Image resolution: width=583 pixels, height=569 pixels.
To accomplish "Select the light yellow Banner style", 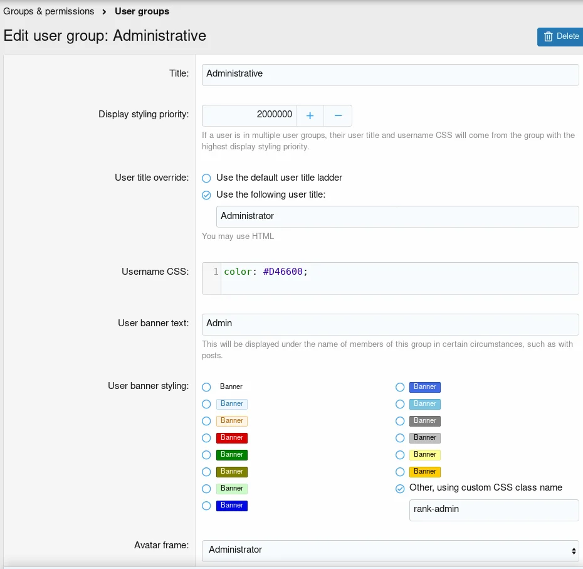I will [x=400, y=455].
